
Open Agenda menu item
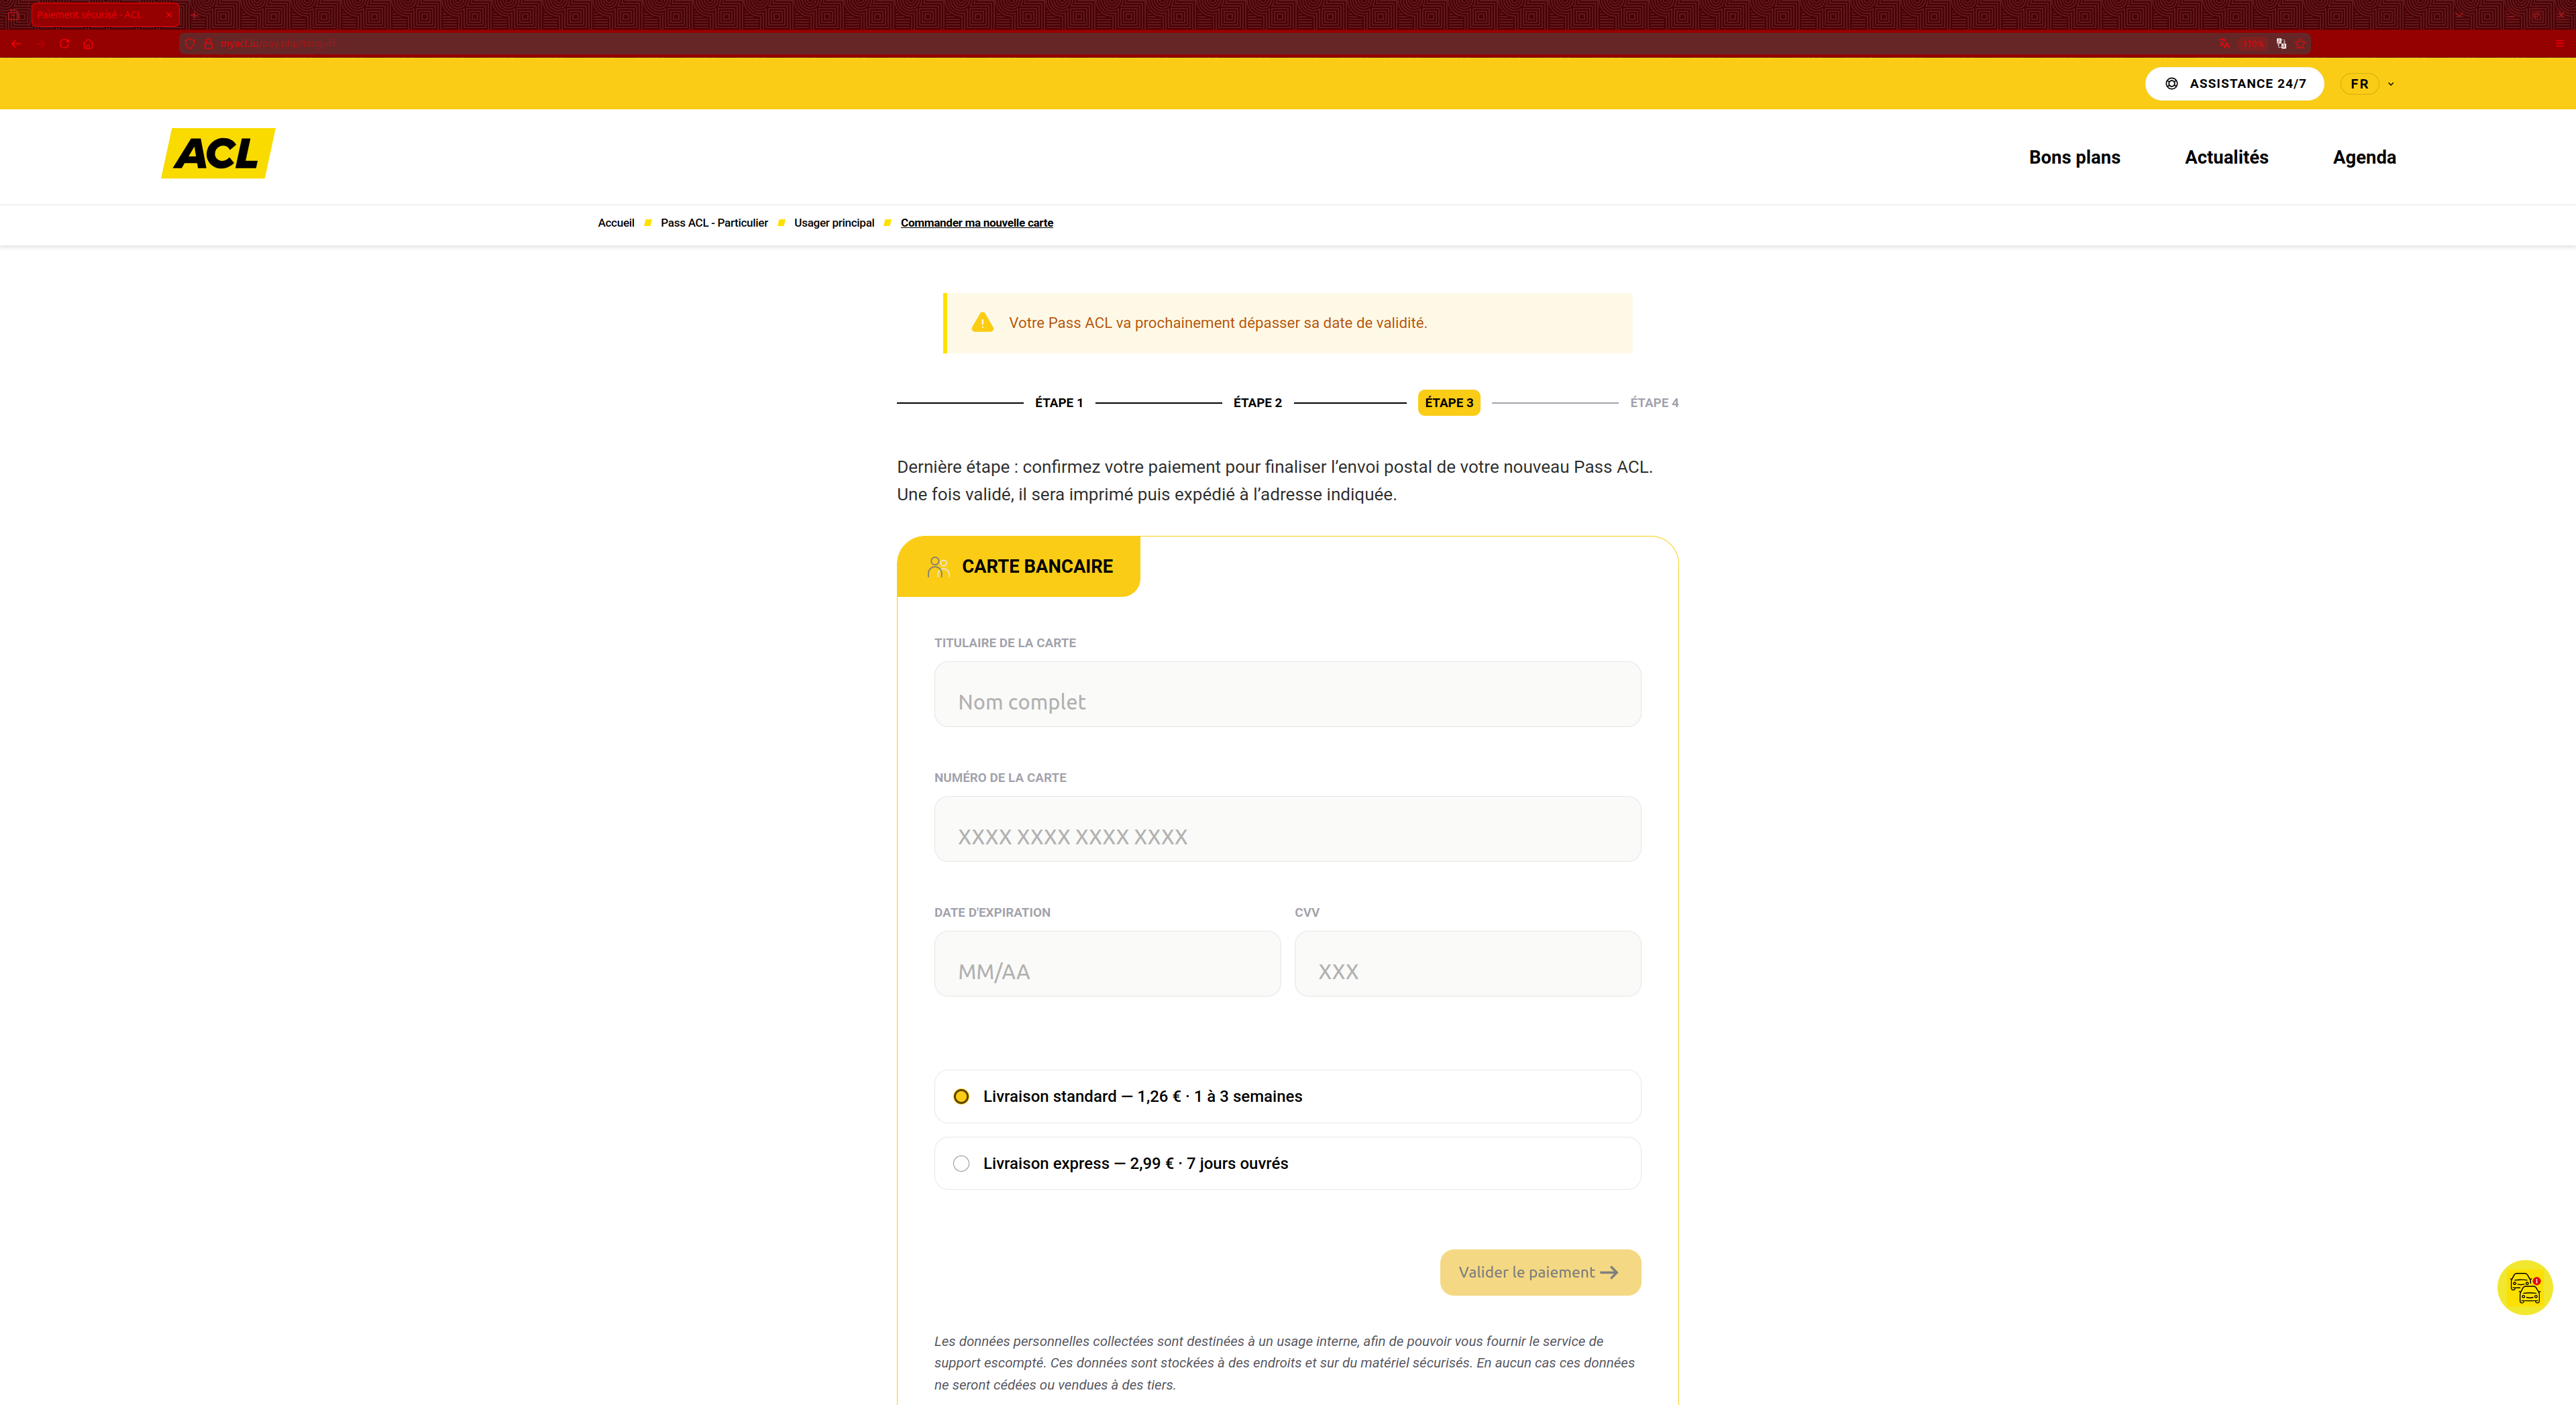click(2364, 157)
